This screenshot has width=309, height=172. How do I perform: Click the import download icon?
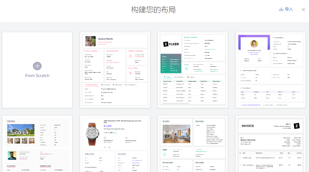[x=281, y=9]
